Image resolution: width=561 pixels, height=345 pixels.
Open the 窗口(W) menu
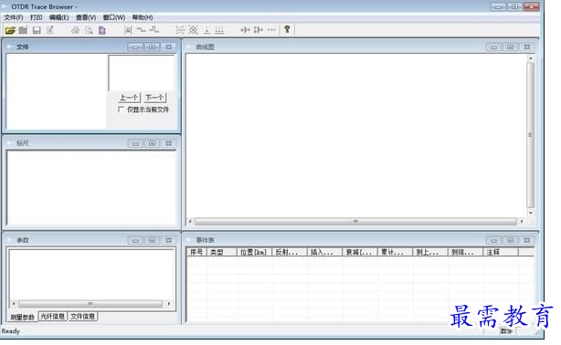point(114,17)
